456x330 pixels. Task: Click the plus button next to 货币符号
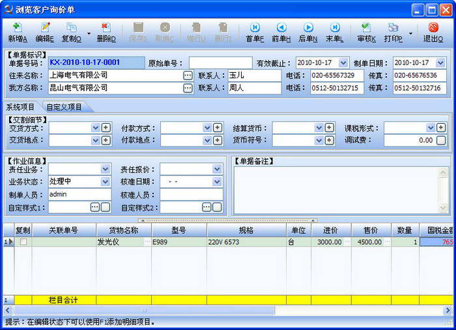pos(329,141)
